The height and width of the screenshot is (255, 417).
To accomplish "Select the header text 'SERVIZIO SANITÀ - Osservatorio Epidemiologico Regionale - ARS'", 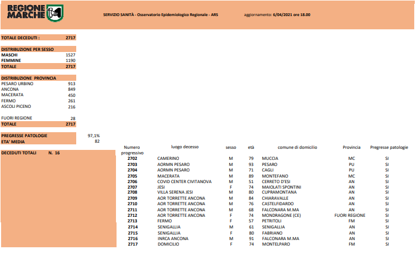I will click(161, 14).
